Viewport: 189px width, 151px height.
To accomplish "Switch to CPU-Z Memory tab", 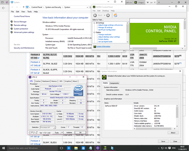I will click(x=54, y=81).
